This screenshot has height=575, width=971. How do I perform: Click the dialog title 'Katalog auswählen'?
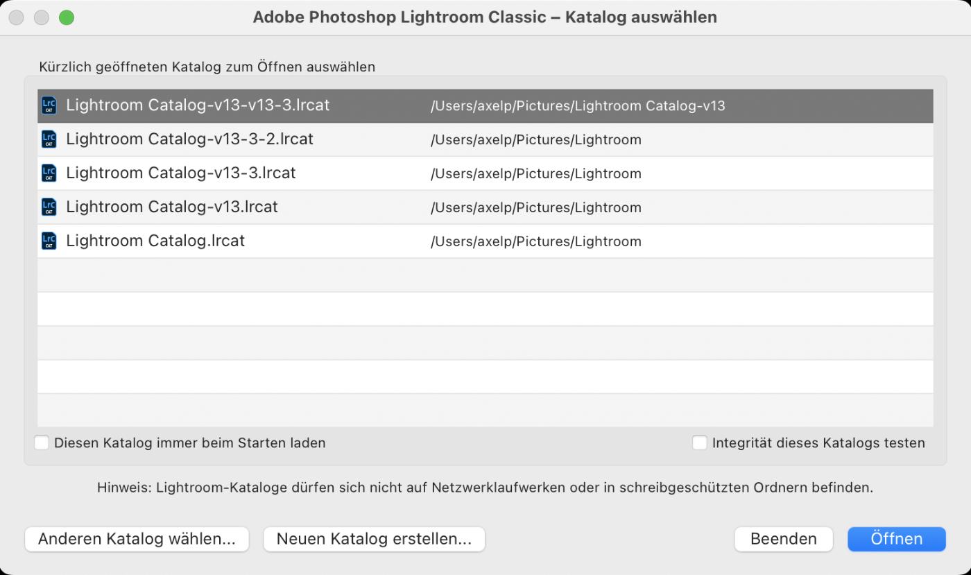pos(641,17)
